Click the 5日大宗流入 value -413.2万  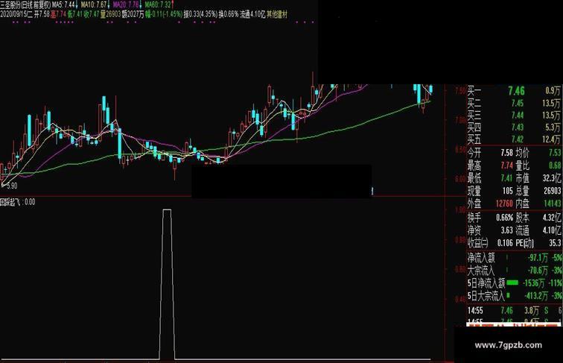(535, 296)
